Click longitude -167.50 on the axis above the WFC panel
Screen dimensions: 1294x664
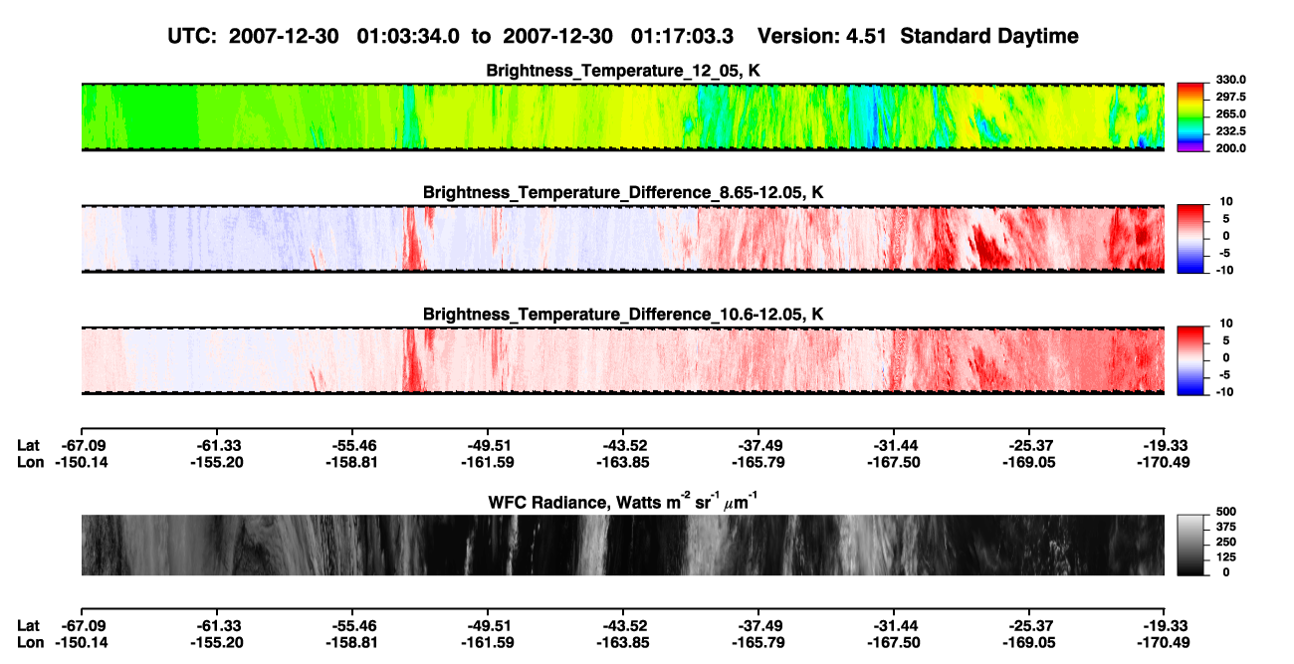(x=894, y=462)
